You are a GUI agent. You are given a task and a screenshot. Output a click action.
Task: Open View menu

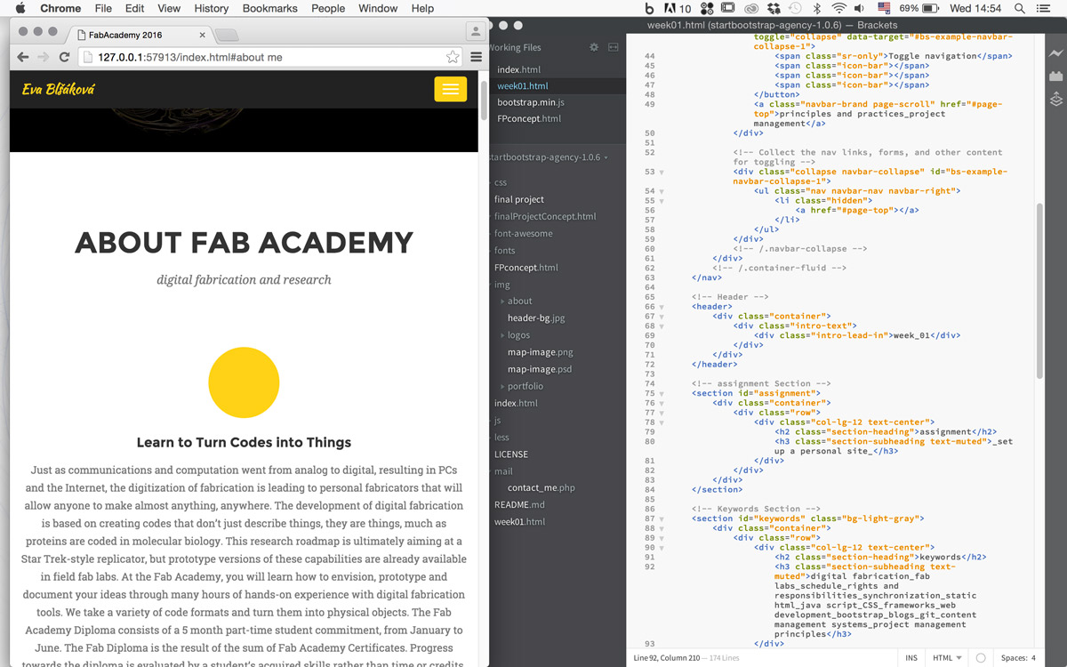coord(169,8)
